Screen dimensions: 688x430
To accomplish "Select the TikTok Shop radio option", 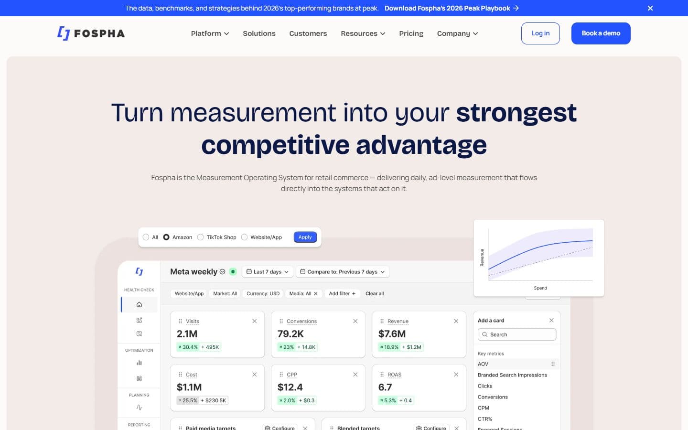I will 201,237.
